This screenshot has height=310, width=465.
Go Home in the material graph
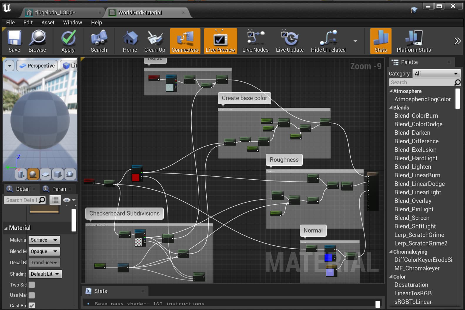(130, 41)
